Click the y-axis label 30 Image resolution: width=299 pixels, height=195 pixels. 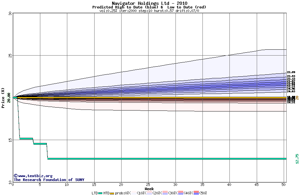pos(10,13)
